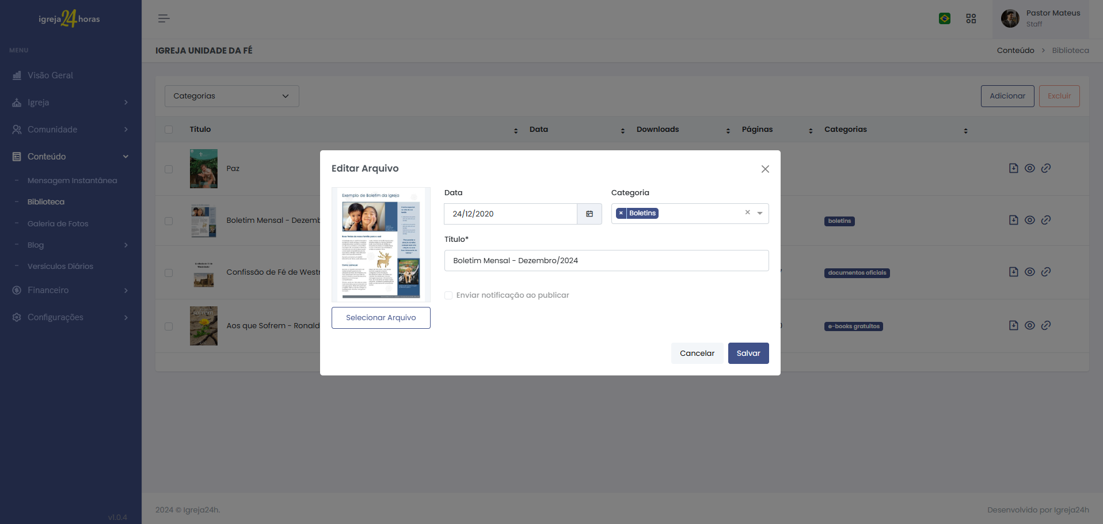Click into the Título text field

pyautogui.click(x=606, y=261)
